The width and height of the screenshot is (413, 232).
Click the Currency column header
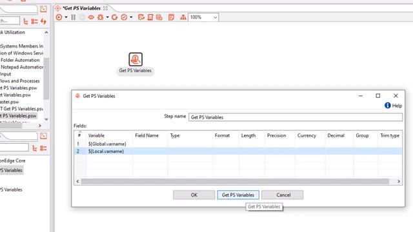click(x=307, y=135)
